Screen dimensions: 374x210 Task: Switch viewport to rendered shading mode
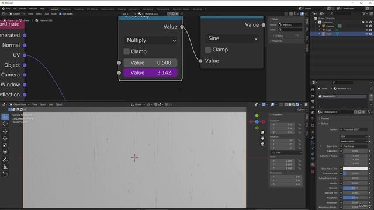(297, 104)
